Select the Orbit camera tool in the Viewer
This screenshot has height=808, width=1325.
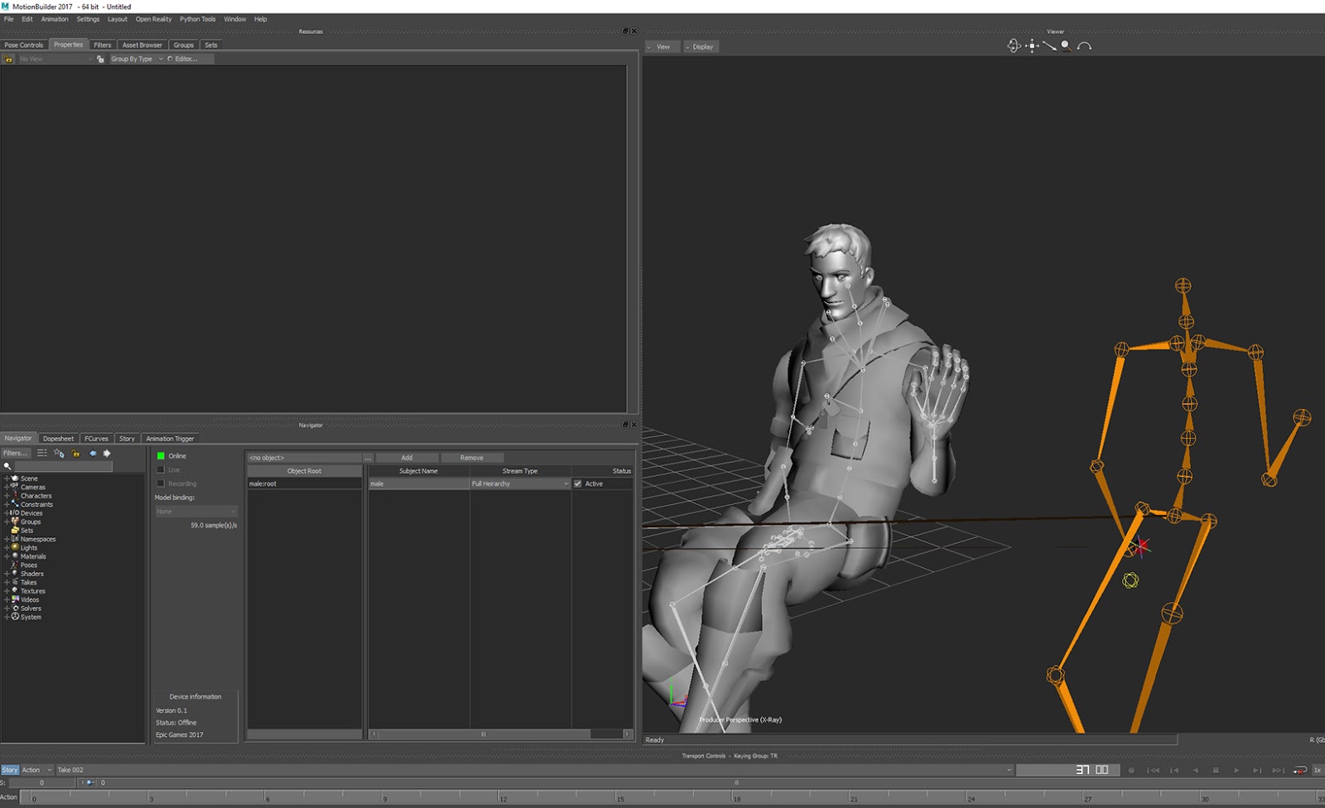(x=1014, y=46)
